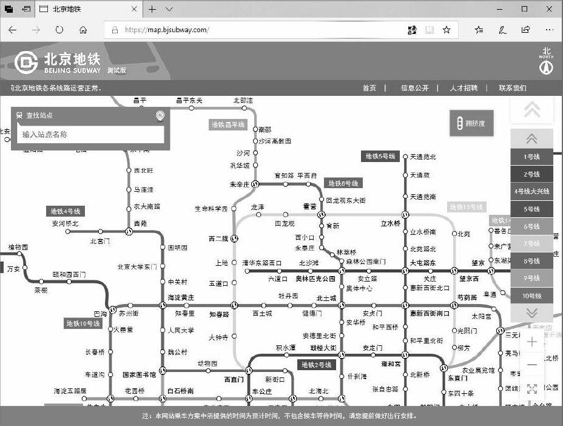The image size is (563, 426).
Task: Click the Beijing Subway logo
Action: tap(58, 63)
